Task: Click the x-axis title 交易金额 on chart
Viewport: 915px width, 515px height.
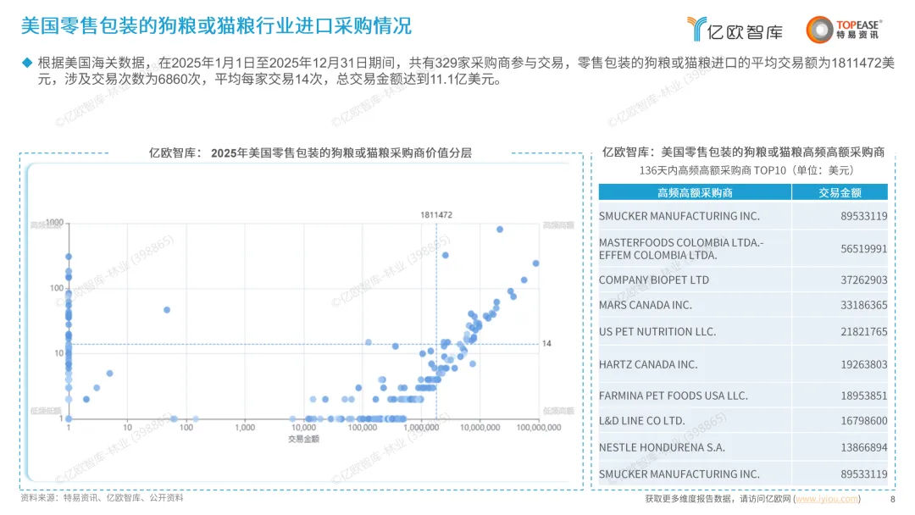Action: 303,439
